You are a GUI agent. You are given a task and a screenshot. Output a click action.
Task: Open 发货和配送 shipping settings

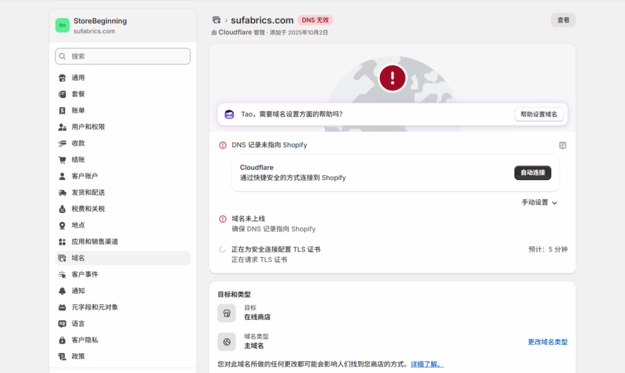(x=88, y=192)
